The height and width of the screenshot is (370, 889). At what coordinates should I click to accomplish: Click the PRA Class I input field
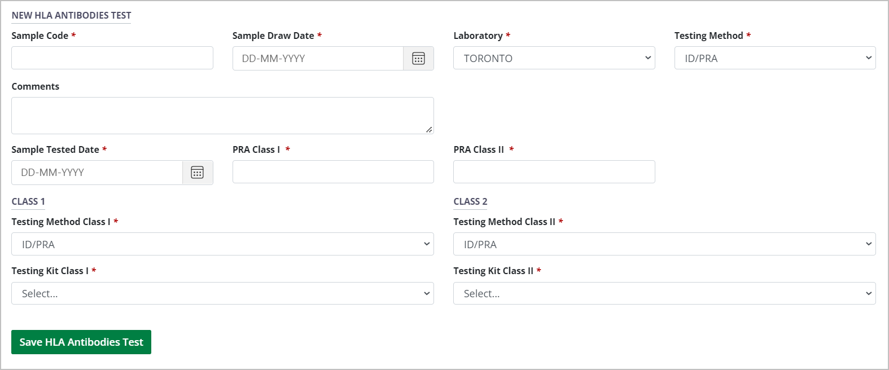point(332,171)
